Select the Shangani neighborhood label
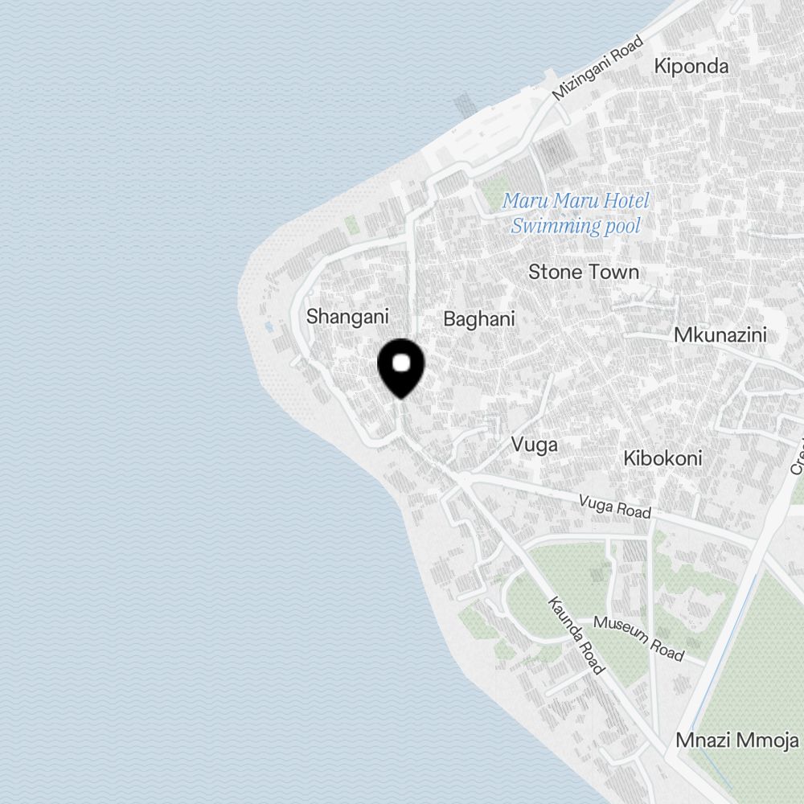The height and width of the screenshot is (804, 804). click(x=347, y=317)
